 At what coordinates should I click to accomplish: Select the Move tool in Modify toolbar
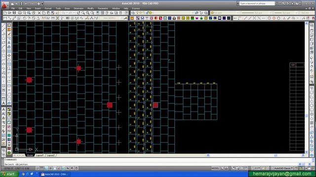coord(9,56)
